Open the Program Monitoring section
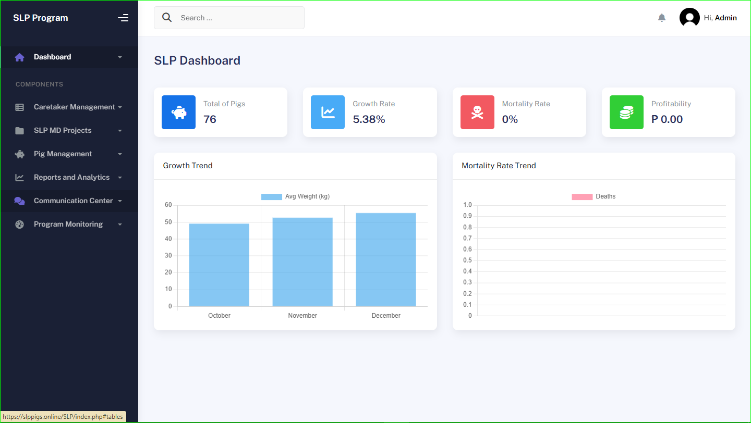Image resolution: width=751 pixels, height=423 pixels. (68, 224)
